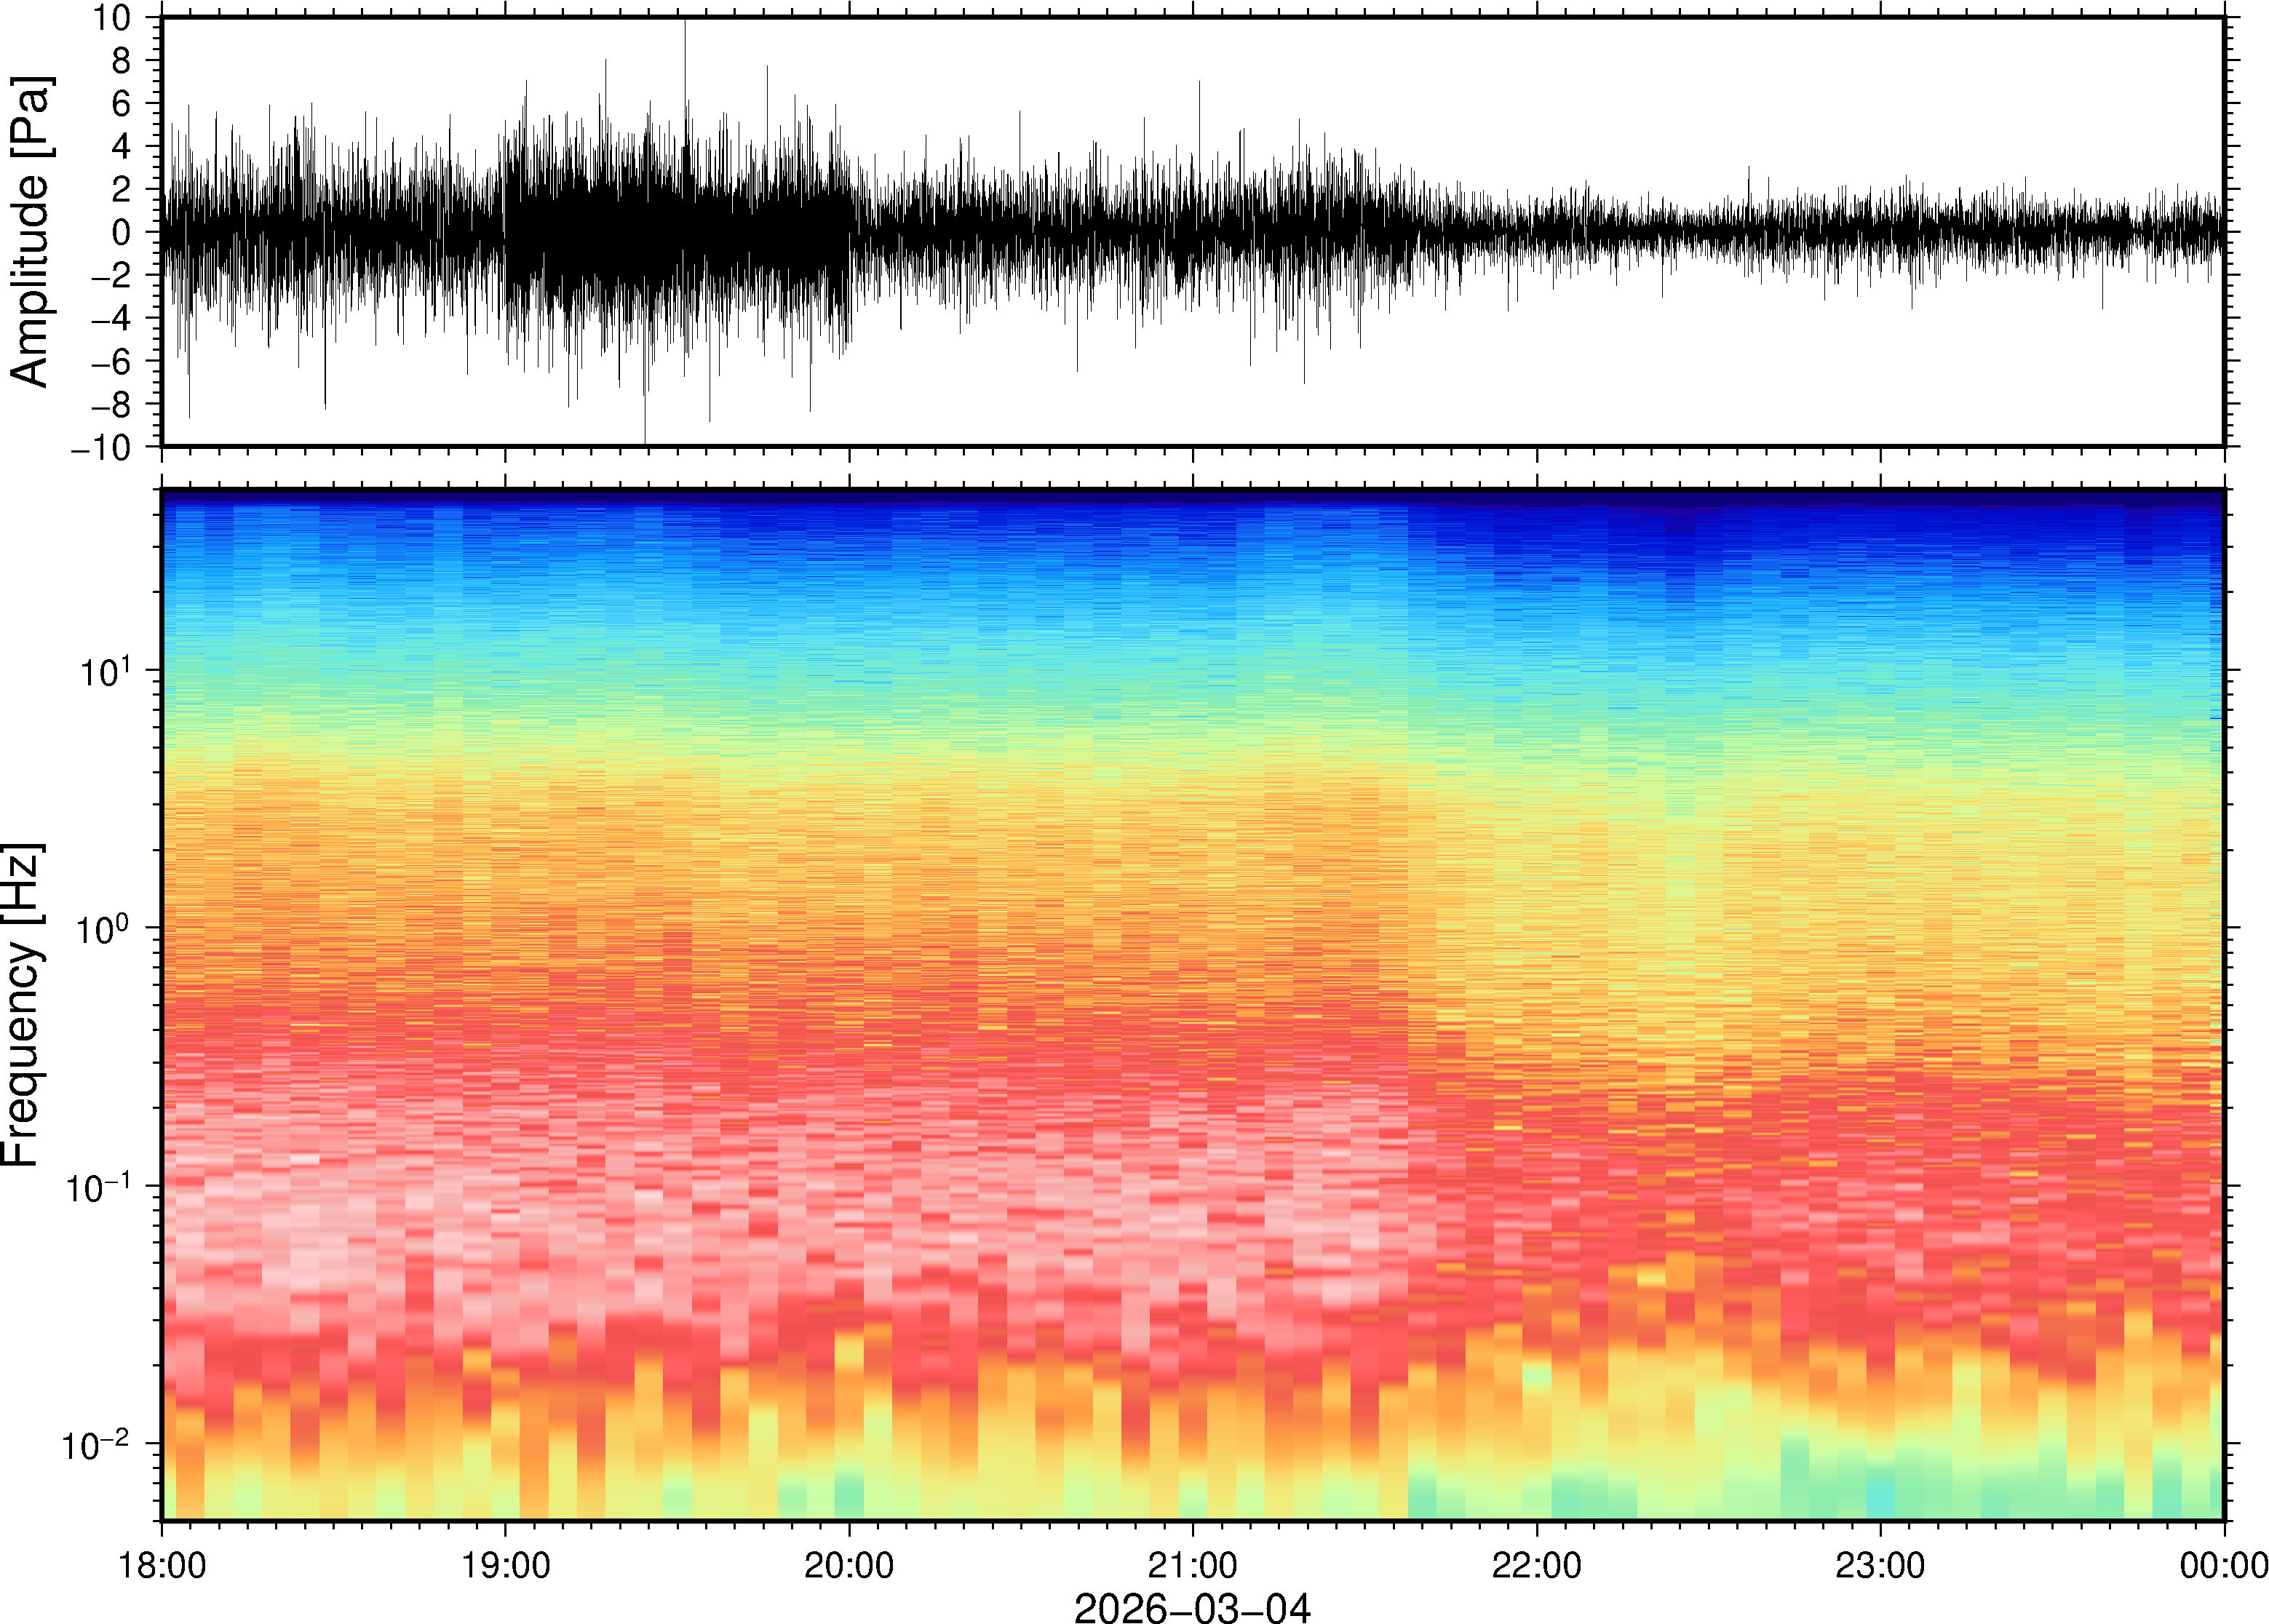Image resolution: width=2269 pixels, height=1624 pixels.
Task: Click the -4 amplitude tick label
Action: click(x=111, y=319)
